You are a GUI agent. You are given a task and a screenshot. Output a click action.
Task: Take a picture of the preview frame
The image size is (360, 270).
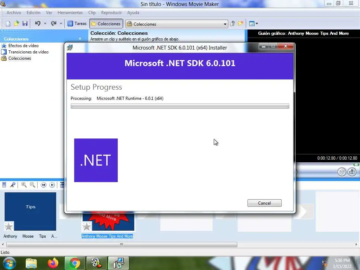point(352,172)
